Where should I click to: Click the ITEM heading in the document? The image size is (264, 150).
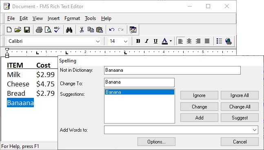[15, 65]
